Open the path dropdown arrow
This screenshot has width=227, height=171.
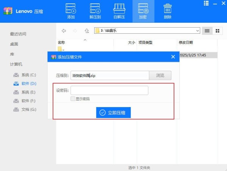tap(197, 31)
